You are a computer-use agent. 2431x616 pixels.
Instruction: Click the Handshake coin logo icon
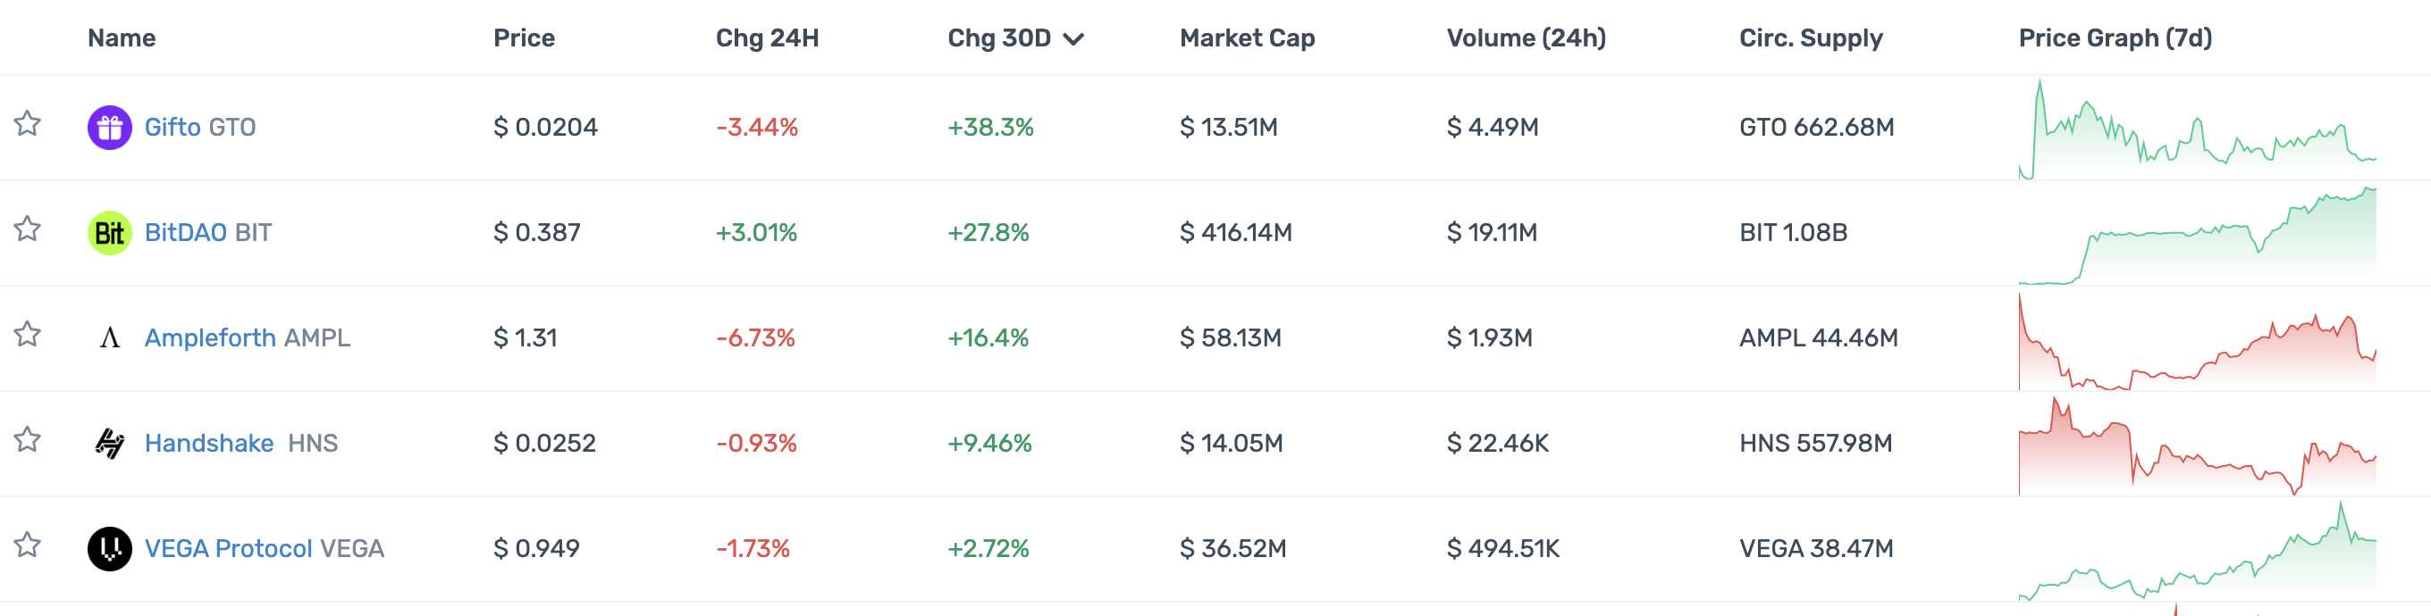[109, 444]
